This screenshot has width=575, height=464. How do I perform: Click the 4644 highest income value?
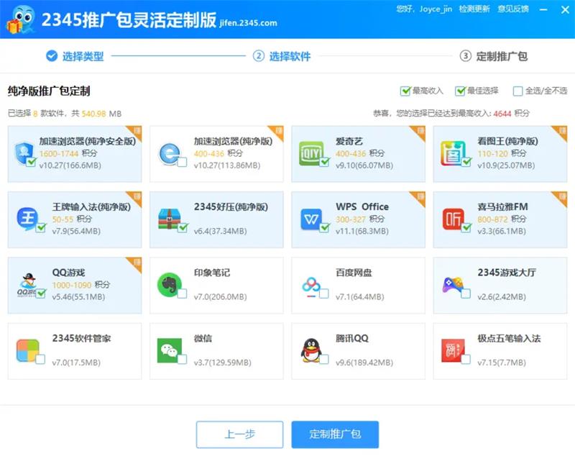[502, 114]
